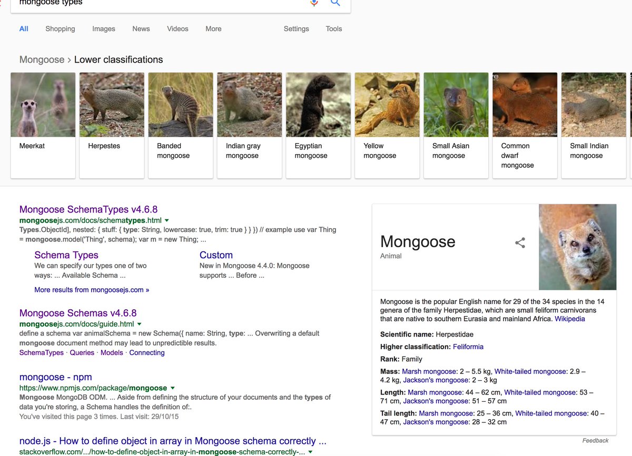632x456 pixels.
Task: Open Mongoose SchemaTypes v4.6.8 result
Action: coord(88,209)
